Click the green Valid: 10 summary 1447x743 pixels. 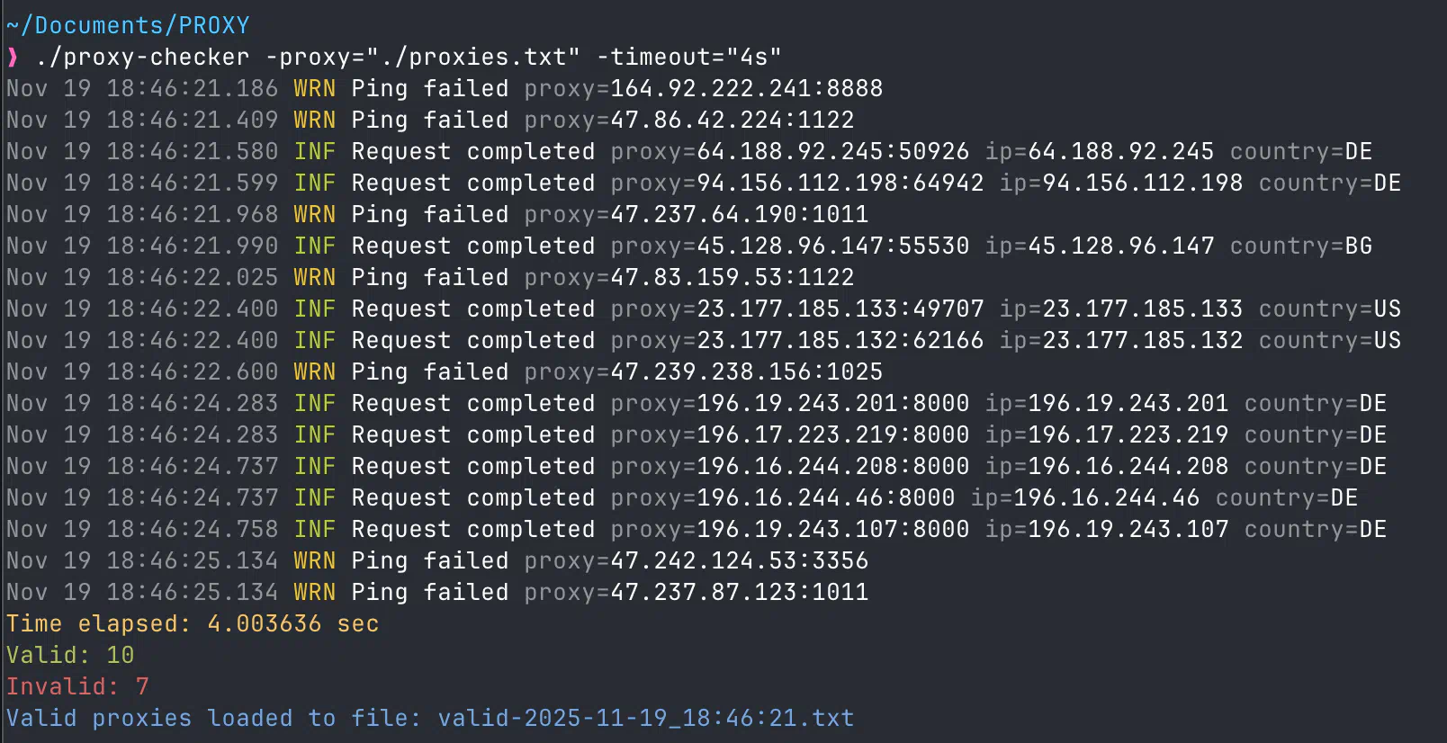click(70, 656)
